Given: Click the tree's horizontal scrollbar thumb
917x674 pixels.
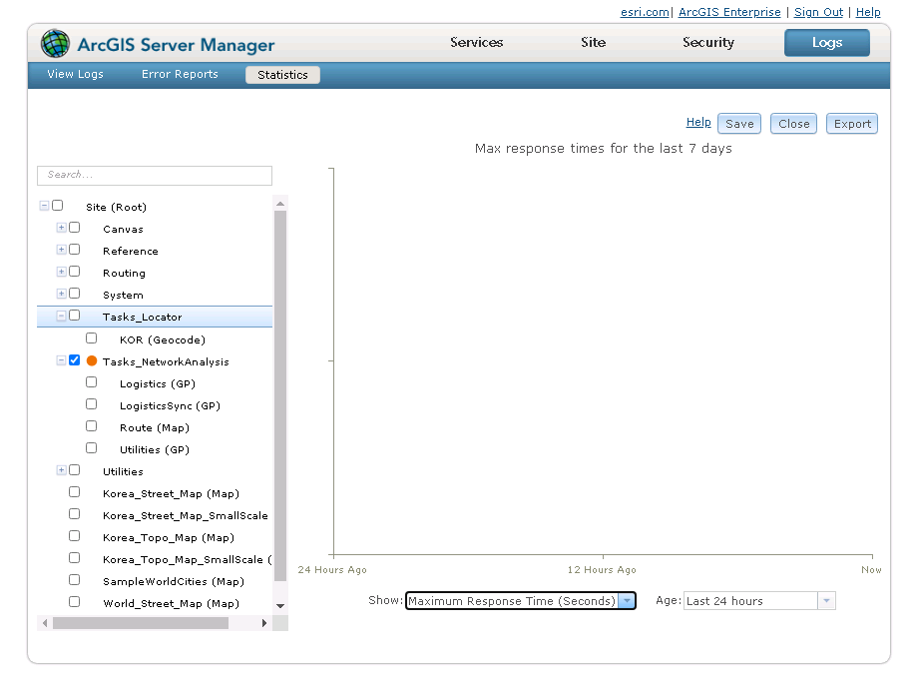Looking at the screenshot, I should point(141,623).
